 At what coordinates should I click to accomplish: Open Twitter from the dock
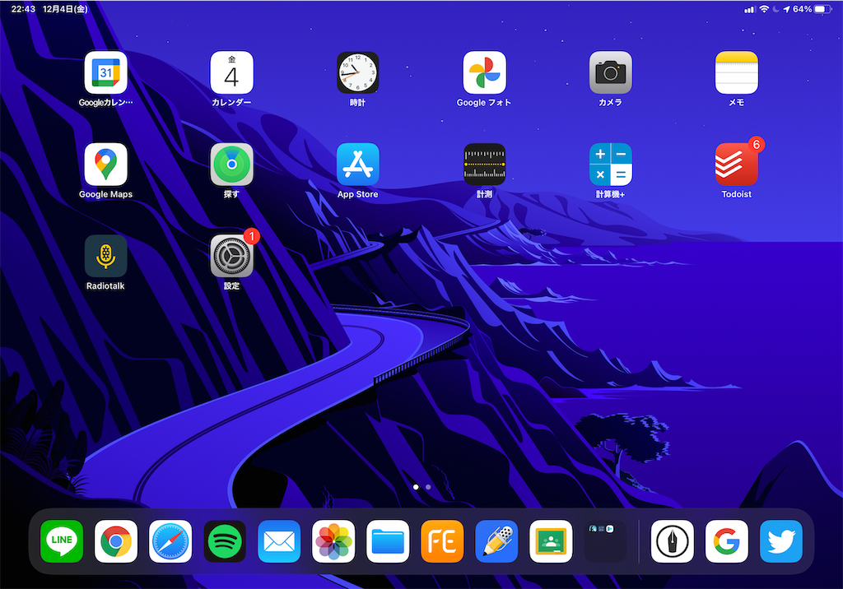(x=781, y=542)
